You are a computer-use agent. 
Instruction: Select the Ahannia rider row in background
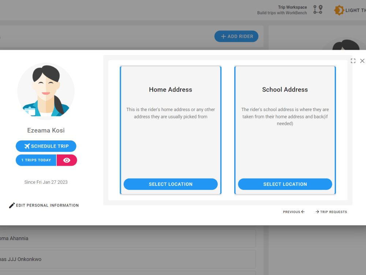pyautogui.click(x=128, y=238)
